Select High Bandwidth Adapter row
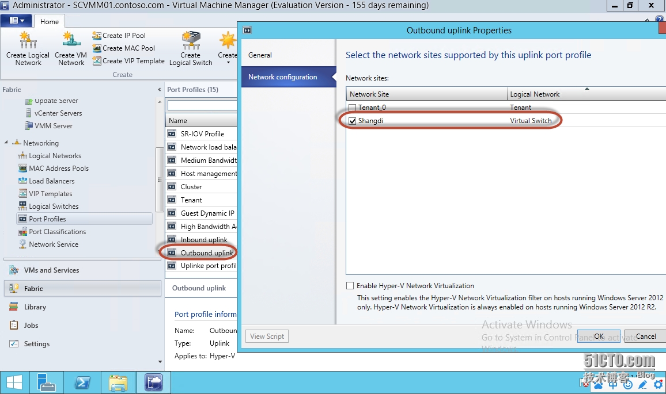The image size is (666, 394). click(201, 227)
